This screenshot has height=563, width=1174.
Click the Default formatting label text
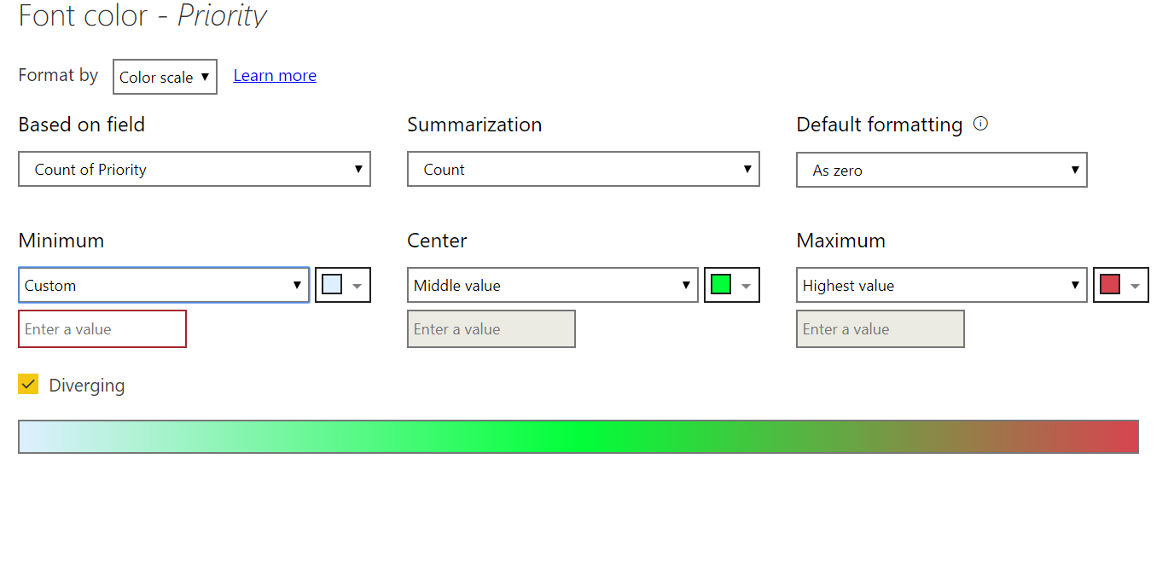880,125
